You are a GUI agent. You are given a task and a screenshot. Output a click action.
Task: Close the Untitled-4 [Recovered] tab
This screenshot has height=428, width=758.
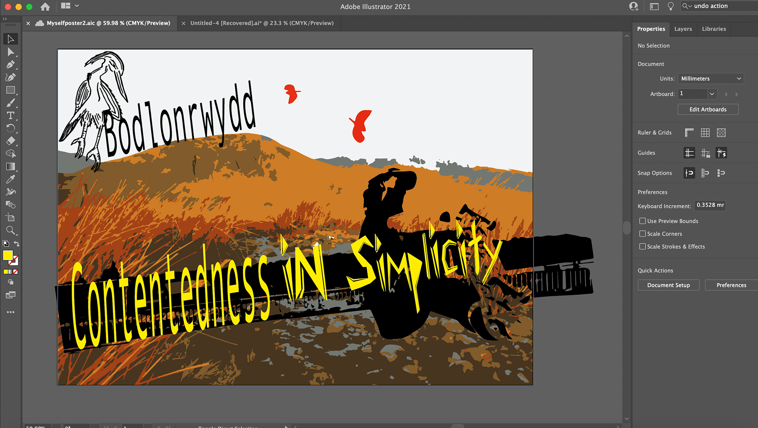(183, 23)
